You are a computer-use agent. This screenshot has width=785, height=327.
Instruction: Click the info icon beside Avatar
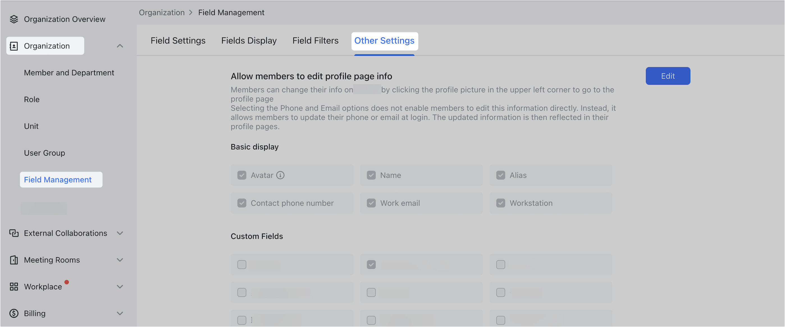pyautogui.click(x=280, y=175)
